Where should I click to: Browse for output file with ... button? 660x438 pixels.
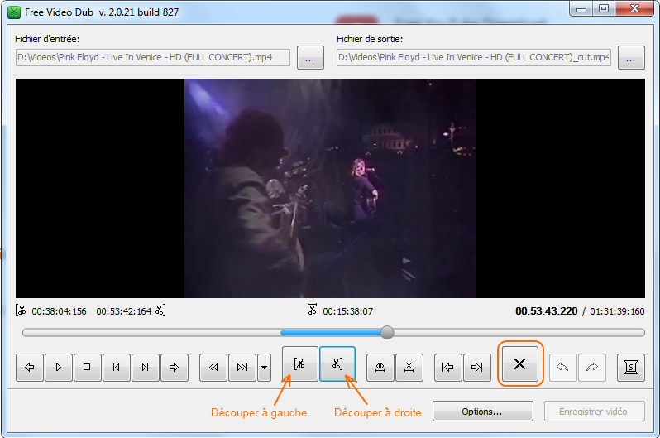click(x=631, y=57)
